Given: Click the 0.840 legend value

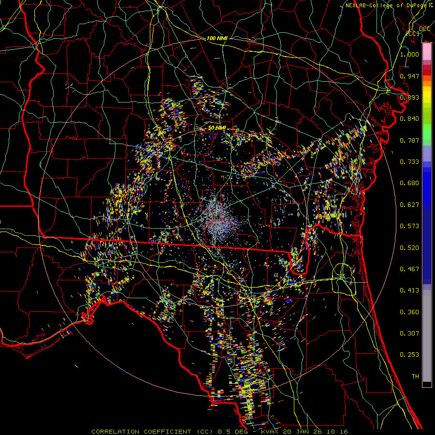Looking at the screenshot, I should coord(409,119).
